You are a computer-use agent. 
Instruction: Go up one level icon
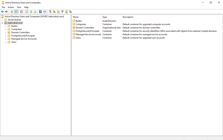[x=12, y=12]
